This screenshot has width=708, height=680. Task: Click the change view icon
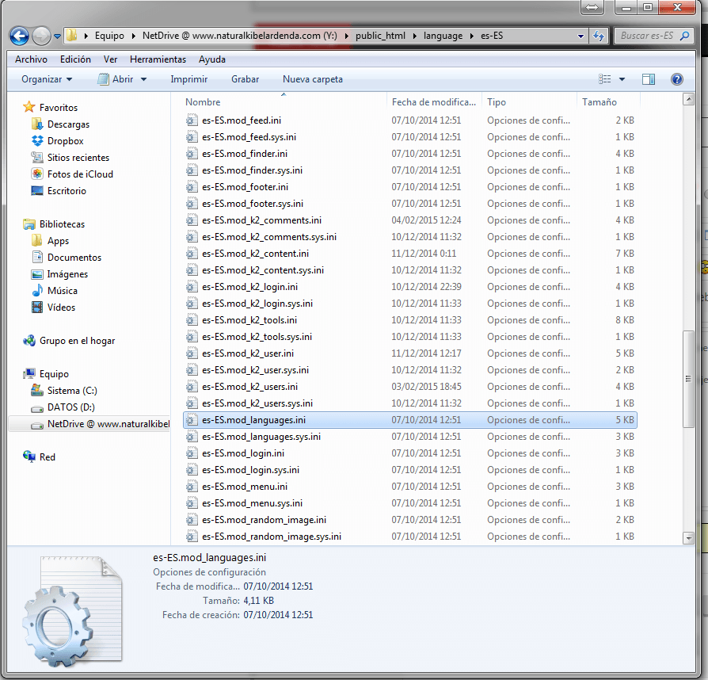click(x=604, y=79)
